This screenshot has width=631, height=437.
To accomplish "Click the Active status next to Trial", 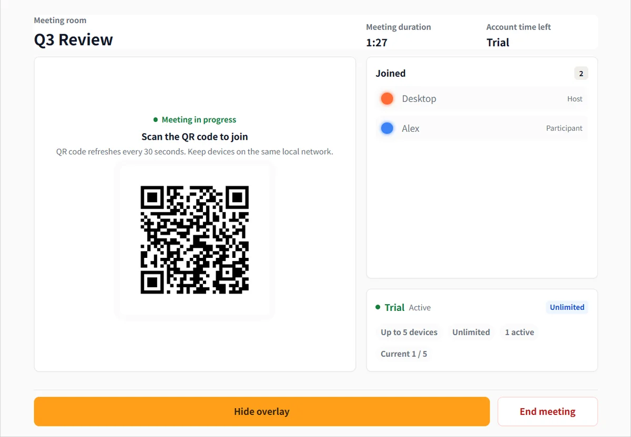I will pyautogui.click(x=420, y=308).
